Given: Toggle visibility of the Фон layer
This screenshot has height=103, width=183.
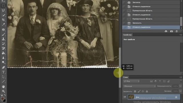Looking at the screenshot, I should [125, 97].
